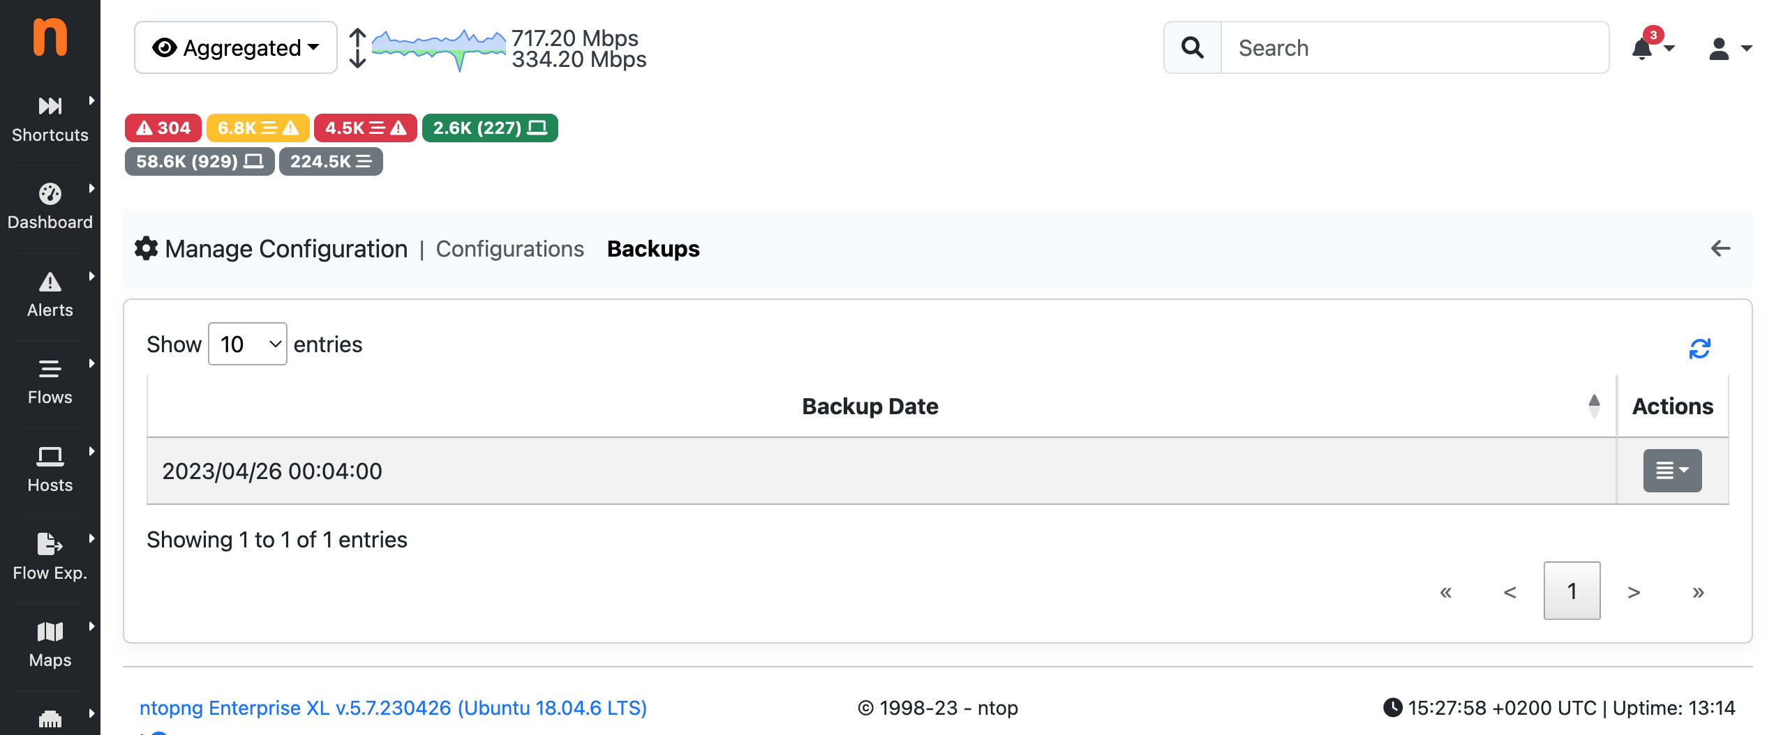
Task: Focus the Search input field
Action: (1415, 47)
